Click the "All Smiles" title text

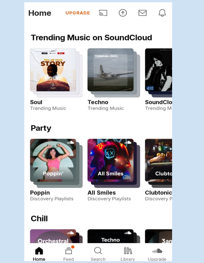tap(101, 193)
